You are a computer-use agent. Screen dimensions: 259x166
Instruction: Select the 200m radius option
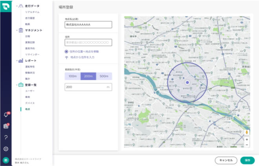click(x=88, y=76)
